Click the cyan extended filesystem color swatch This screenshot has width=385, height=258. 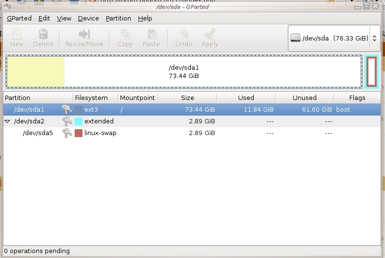click(x=79, y=121)
